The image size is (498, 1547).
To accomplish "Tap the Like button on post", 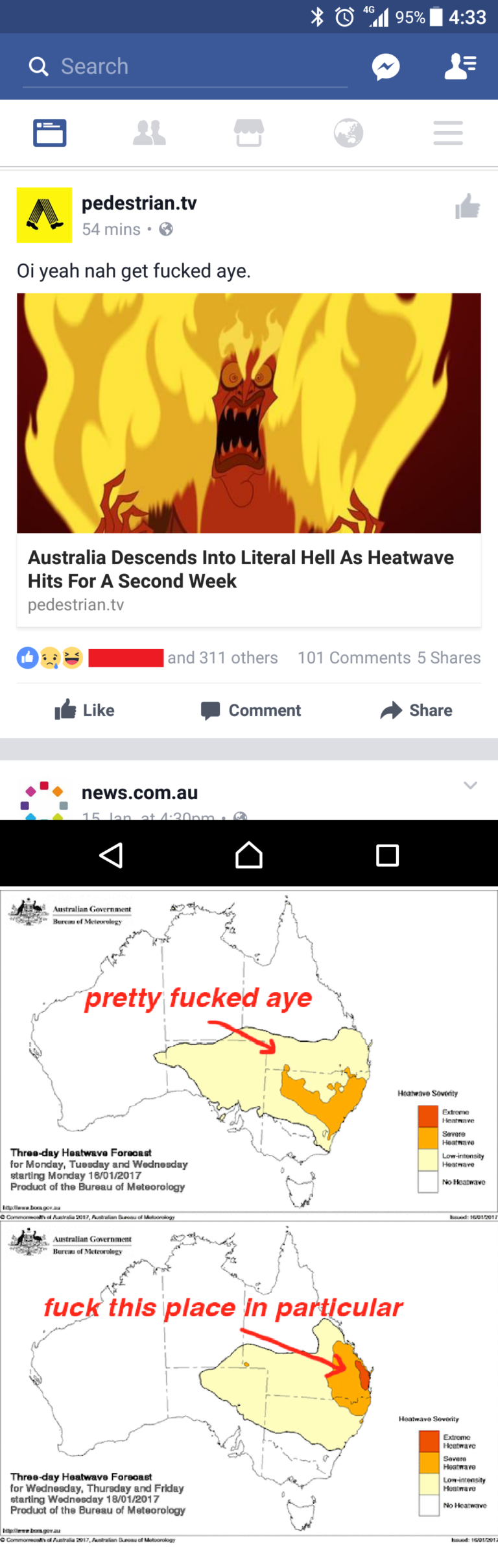I will pos(85,710).
